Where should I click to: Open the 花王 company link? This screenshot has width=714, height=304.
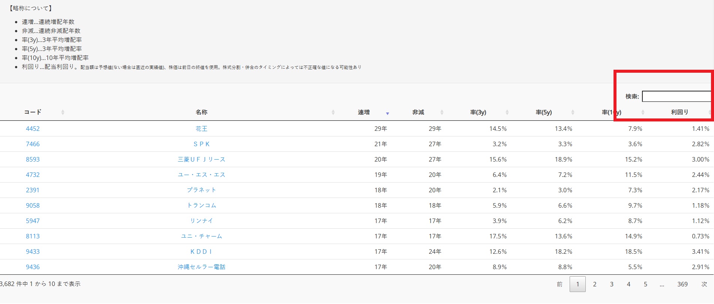click(x=201, y=129)
